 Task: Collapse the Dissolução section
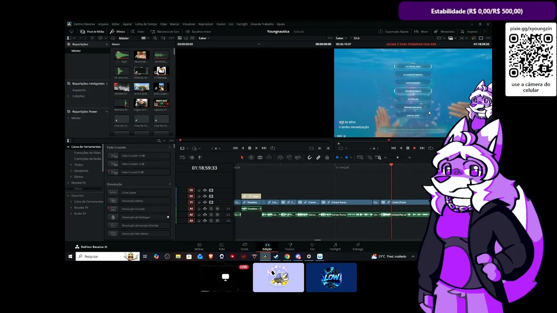(x=170, y=184)
